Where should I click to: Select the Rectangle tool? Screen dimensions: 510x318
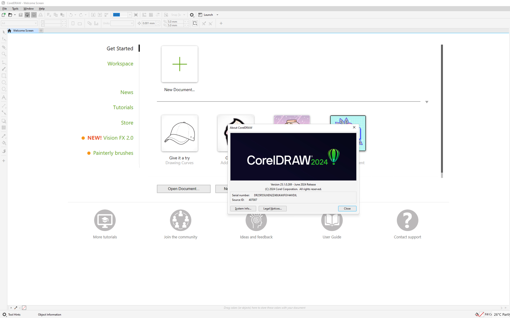click(4, 76)
